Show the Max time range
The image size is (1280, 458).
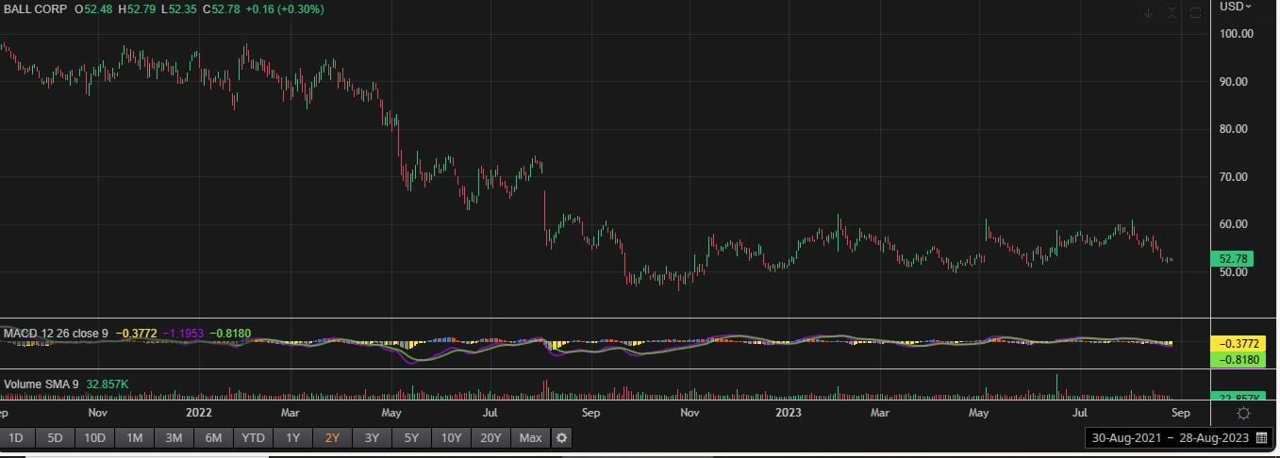pos(530,438)
